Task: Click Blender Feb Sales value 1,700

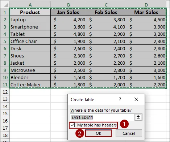Action: pos(106,77)
